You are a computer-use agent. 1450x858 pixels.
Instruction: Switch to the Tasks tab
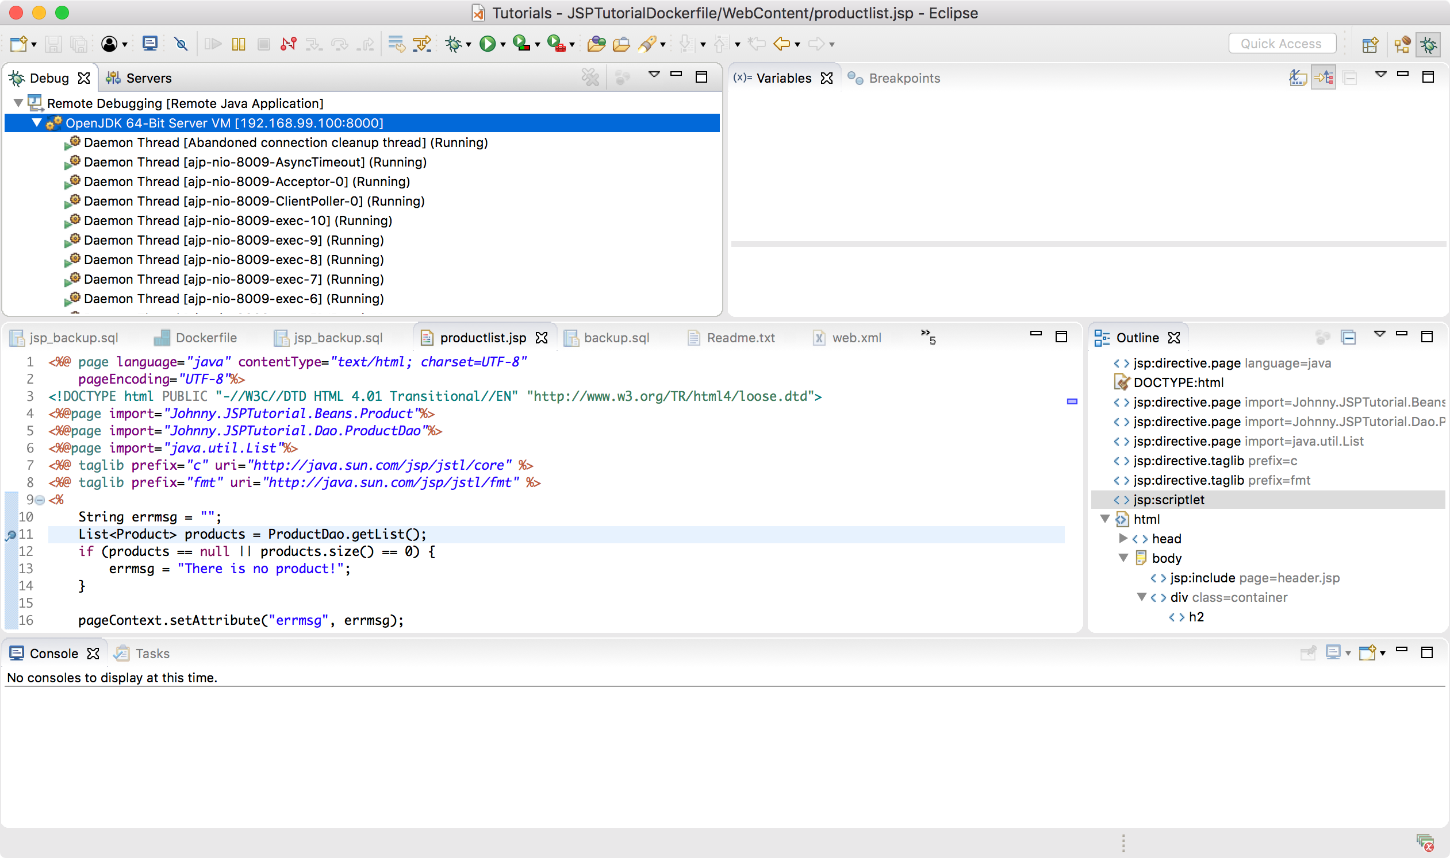(142, 654)
